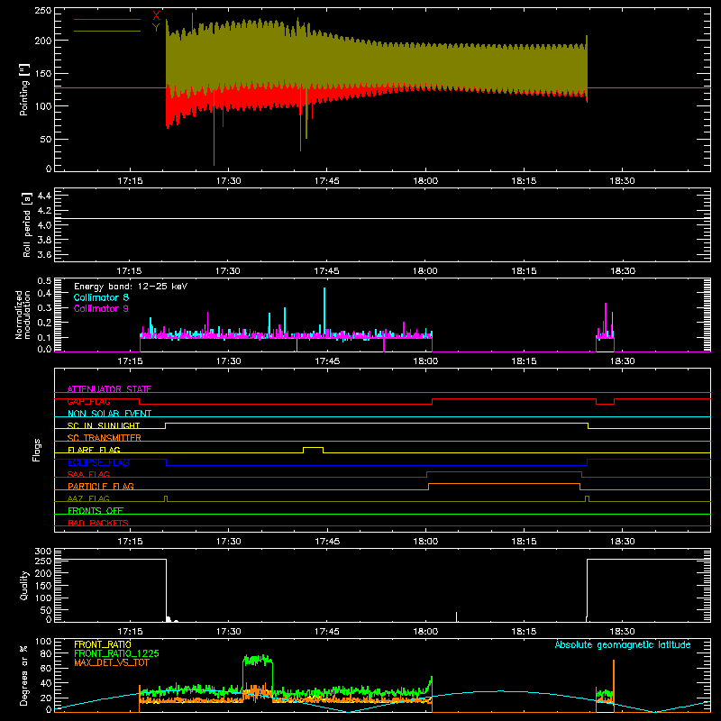721x721 pixels.
Task: Click the MAX_DET_VS_TOT legend entry
Action: coord(111,662)
